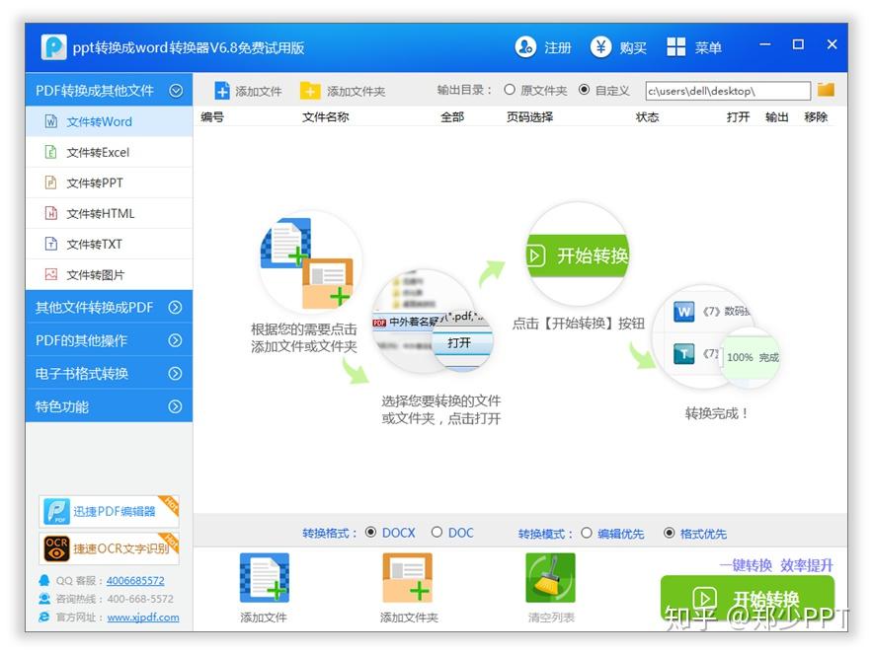Click the 文件转HTML red icon
Viewport: 873px width, 655px height.
point(50,213)
